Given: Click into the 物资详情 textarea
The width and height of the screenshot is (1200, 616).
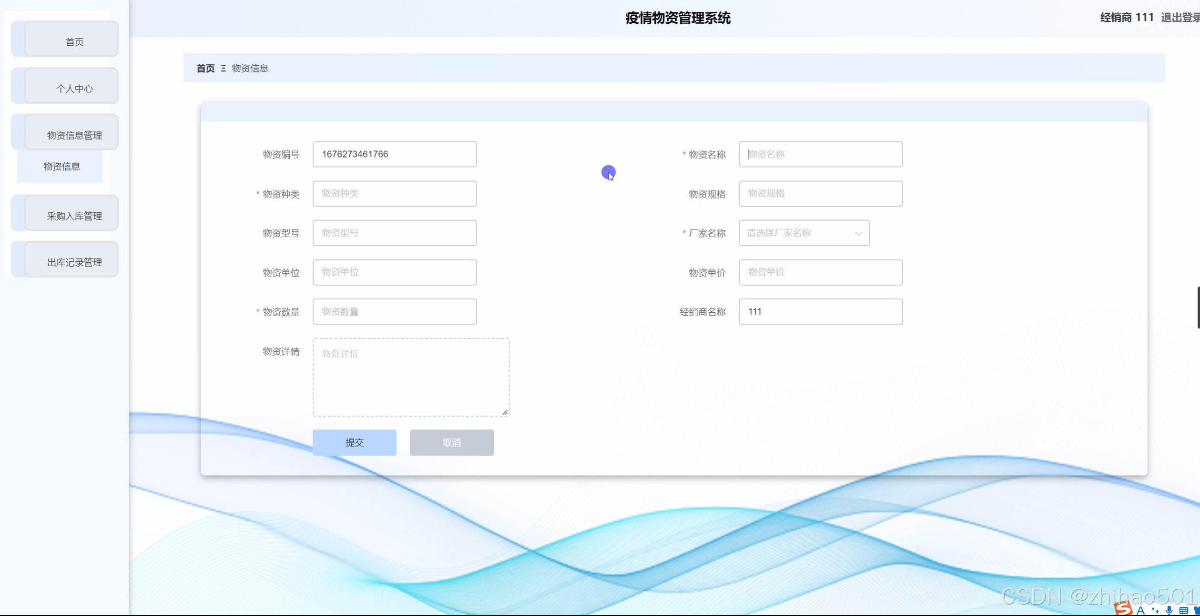Looking at the screenshot, I should tap(411, 378).
